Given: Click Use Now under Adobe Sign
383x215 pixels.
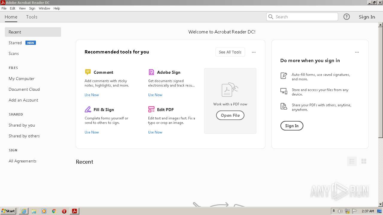Looking at the screenshot, I should [155, 95].
